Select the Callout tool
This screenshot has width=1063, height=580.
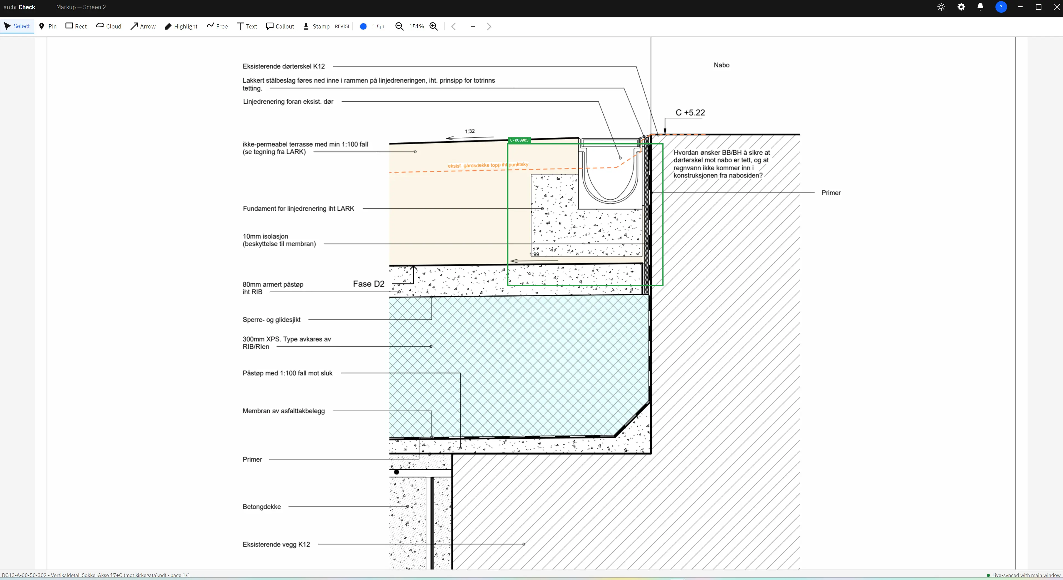pyautogui.click(x=280, y=26)
